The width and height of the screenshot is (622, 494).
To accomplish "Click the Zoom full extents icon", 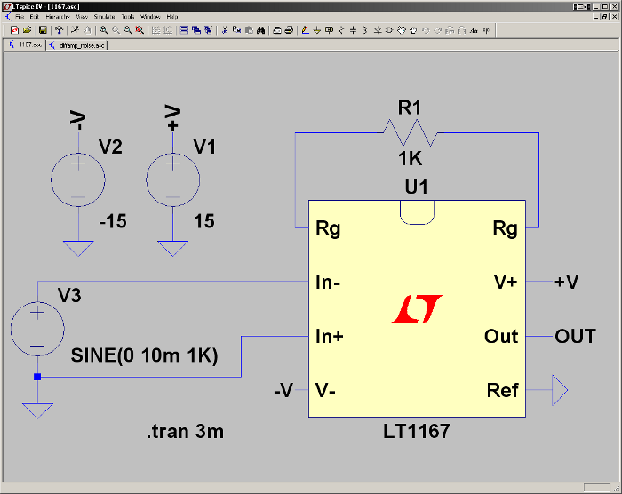I will [x=140, y=30].
